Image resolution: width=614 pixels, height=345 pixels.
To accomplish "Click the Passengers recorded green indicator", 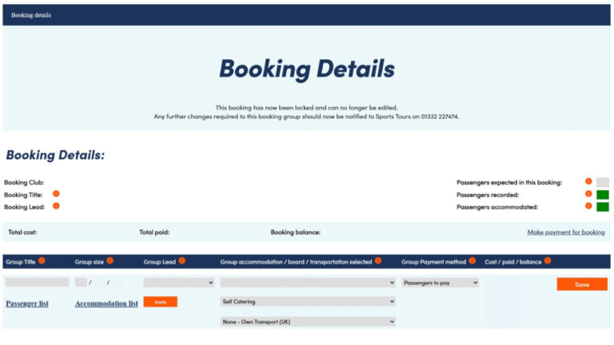I will [603, 194].
